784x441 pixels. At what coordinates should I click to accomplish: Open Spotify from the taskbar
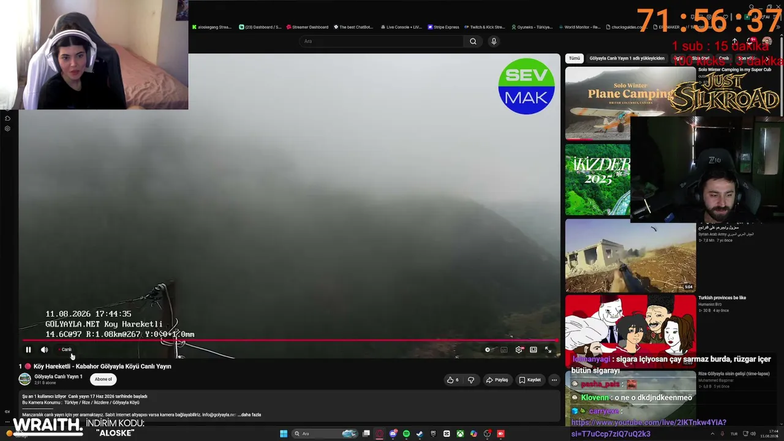click(406, 434)
